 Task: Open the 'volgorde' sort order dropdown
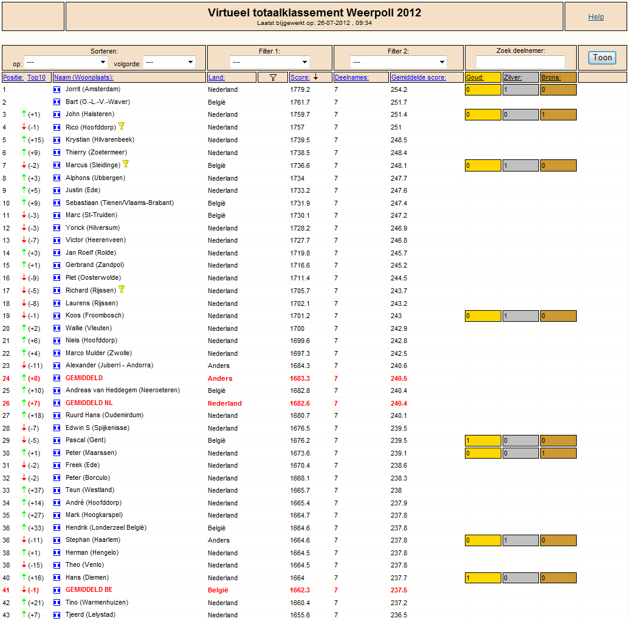pyautogui.click(x=169, y=62)
